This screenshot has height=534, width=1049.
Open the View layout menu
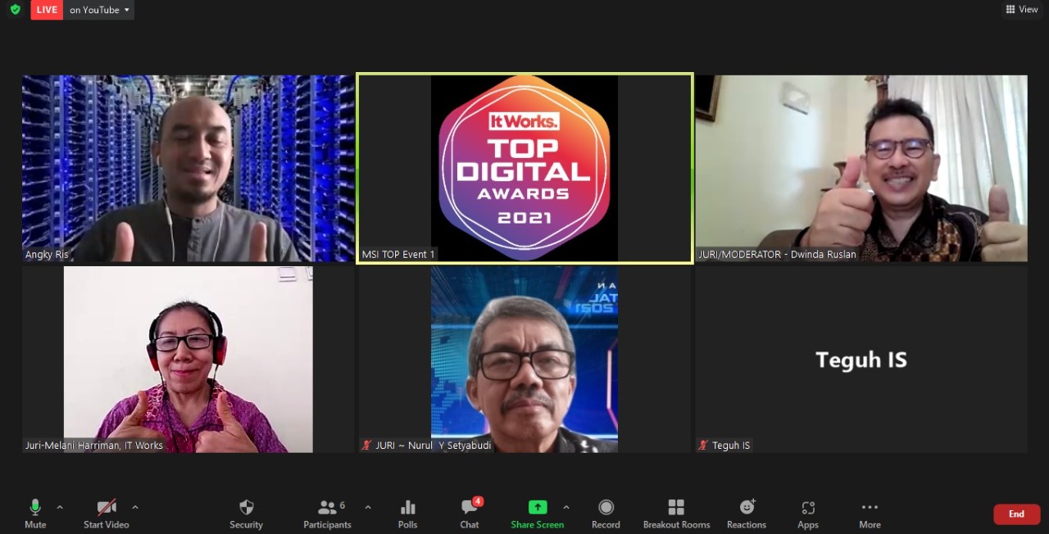1022,10
